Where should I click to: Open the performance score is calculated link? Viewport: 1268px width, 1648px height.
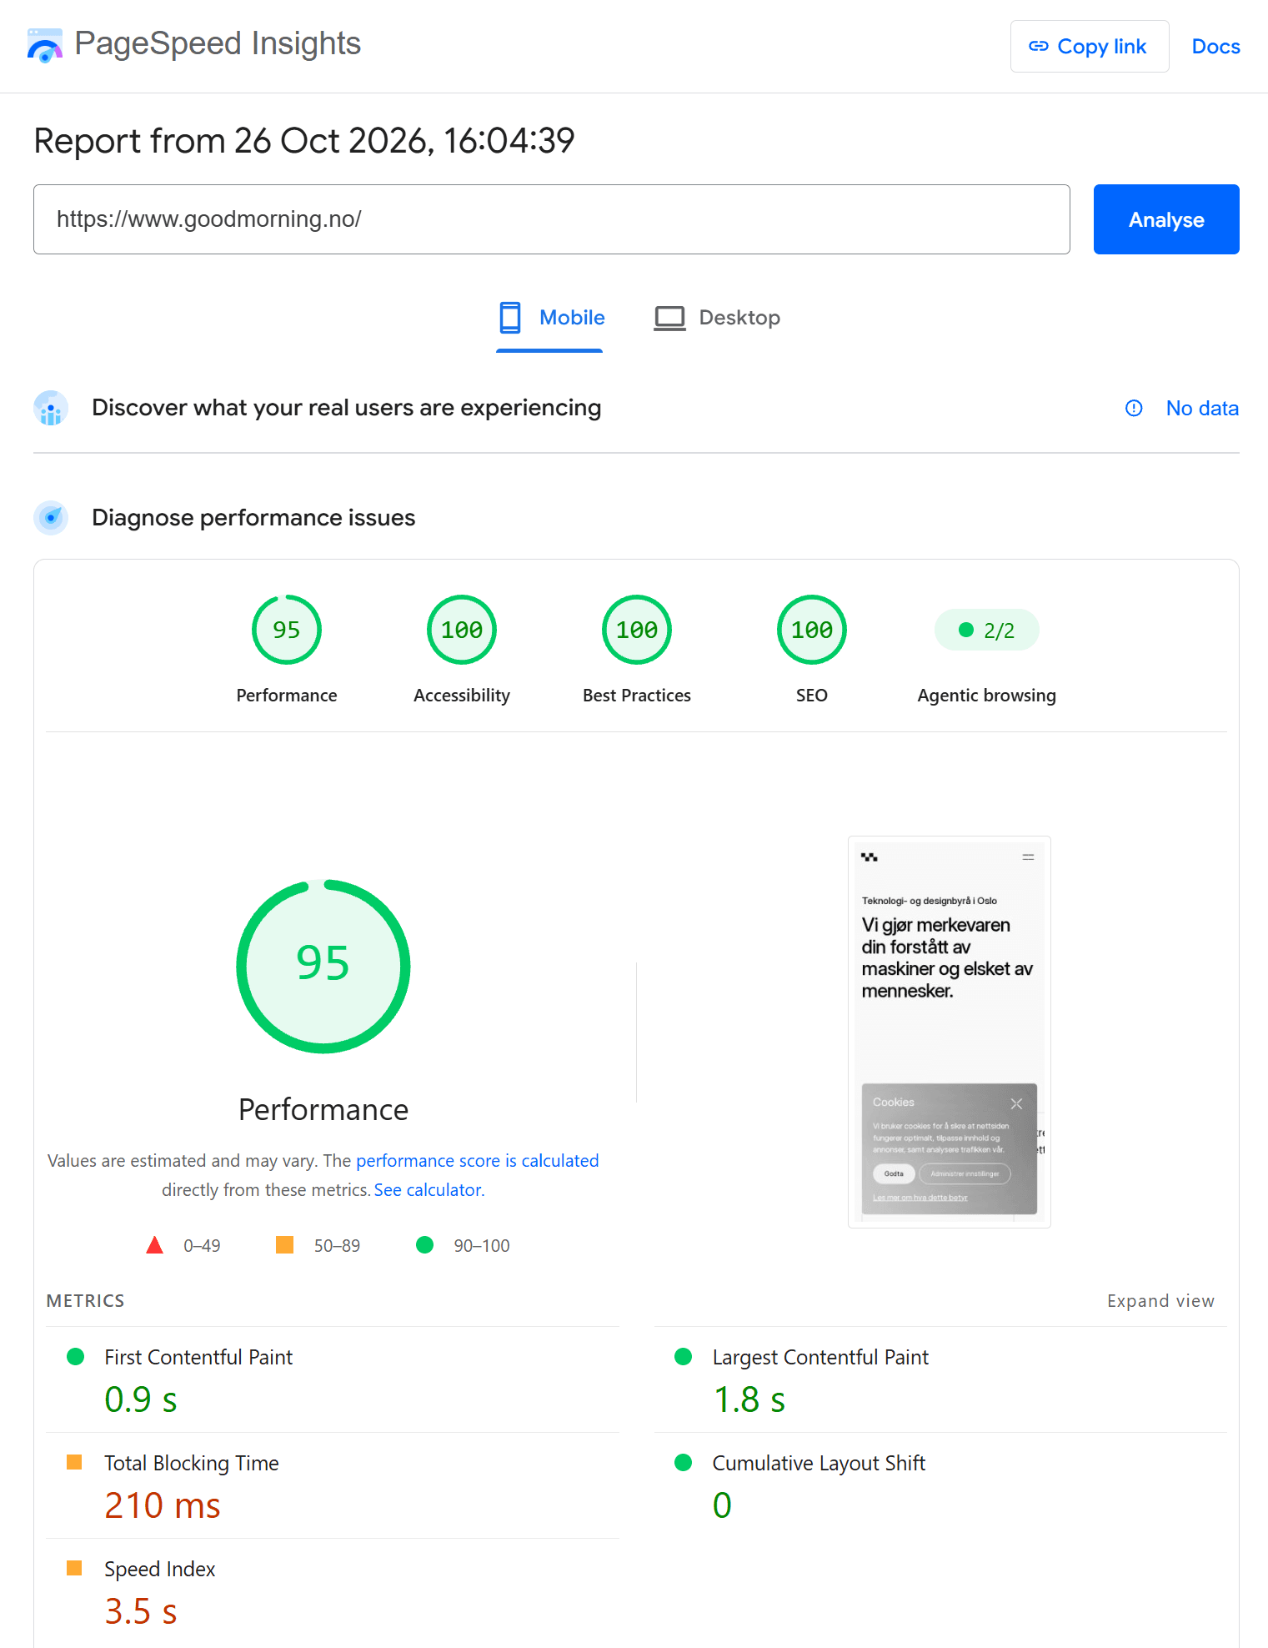pyautogui.click(x=478, y=1161)
